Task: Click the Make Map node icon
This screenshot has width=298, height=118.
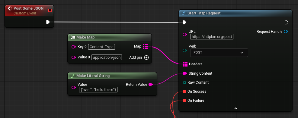Action: click(x=72, y=37)
